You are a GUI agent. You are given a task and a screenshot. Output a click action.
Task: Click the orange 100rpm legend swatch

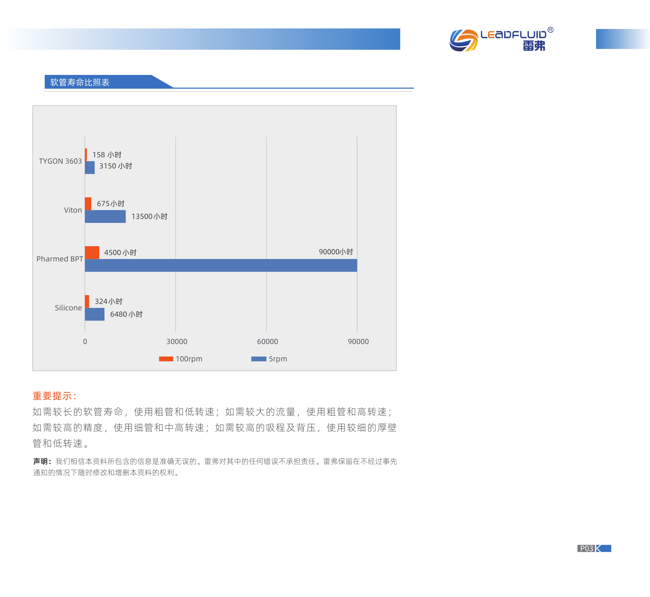click(x=166, y=359)
